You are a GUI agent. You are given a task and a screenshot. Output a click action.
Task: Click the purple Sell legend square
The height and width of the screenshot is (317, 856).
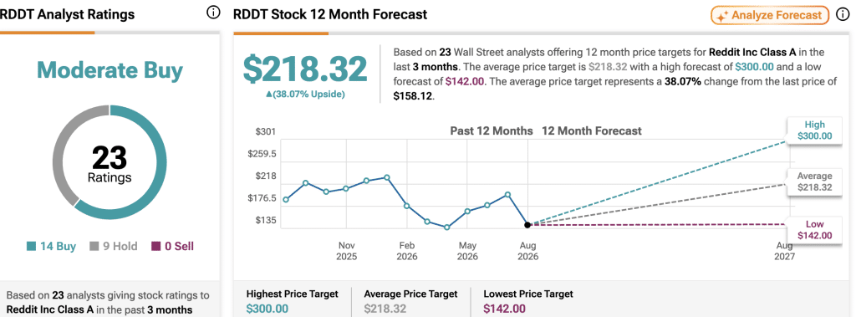pos(156,247)
